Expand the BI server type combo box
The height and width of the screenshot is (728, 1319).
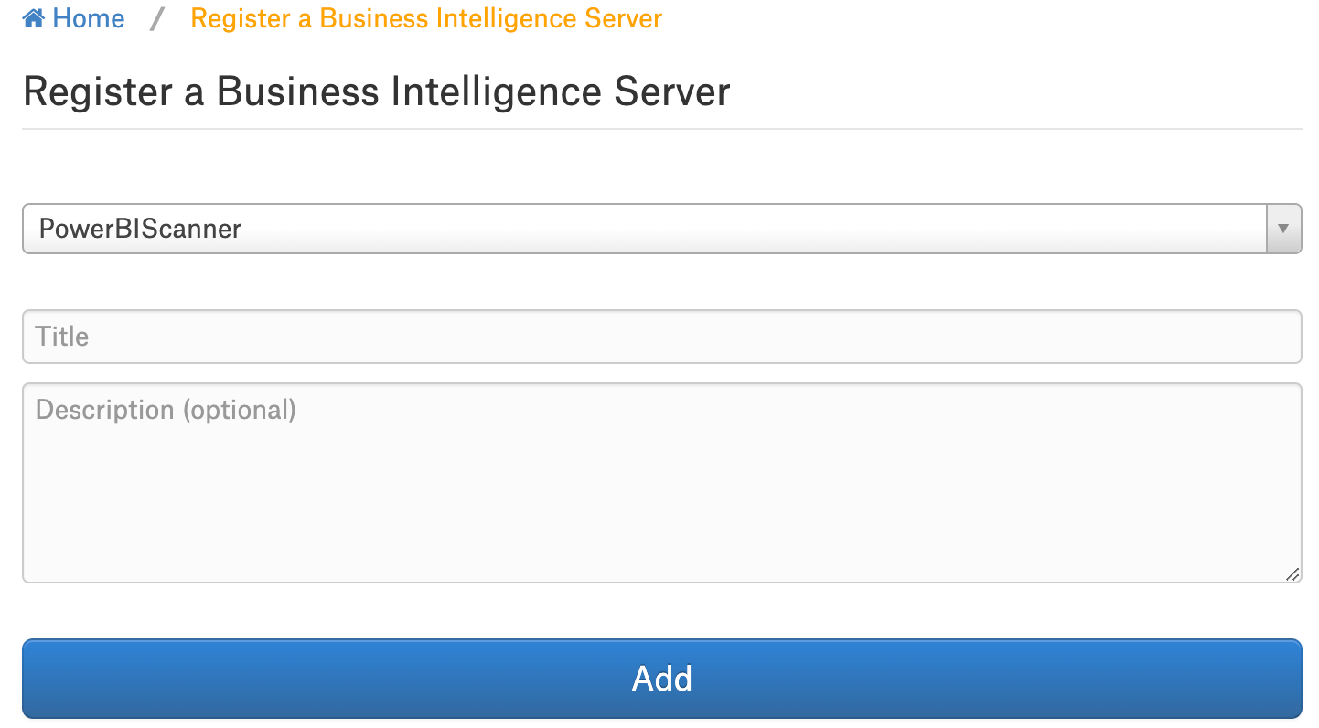pos(661,229)
